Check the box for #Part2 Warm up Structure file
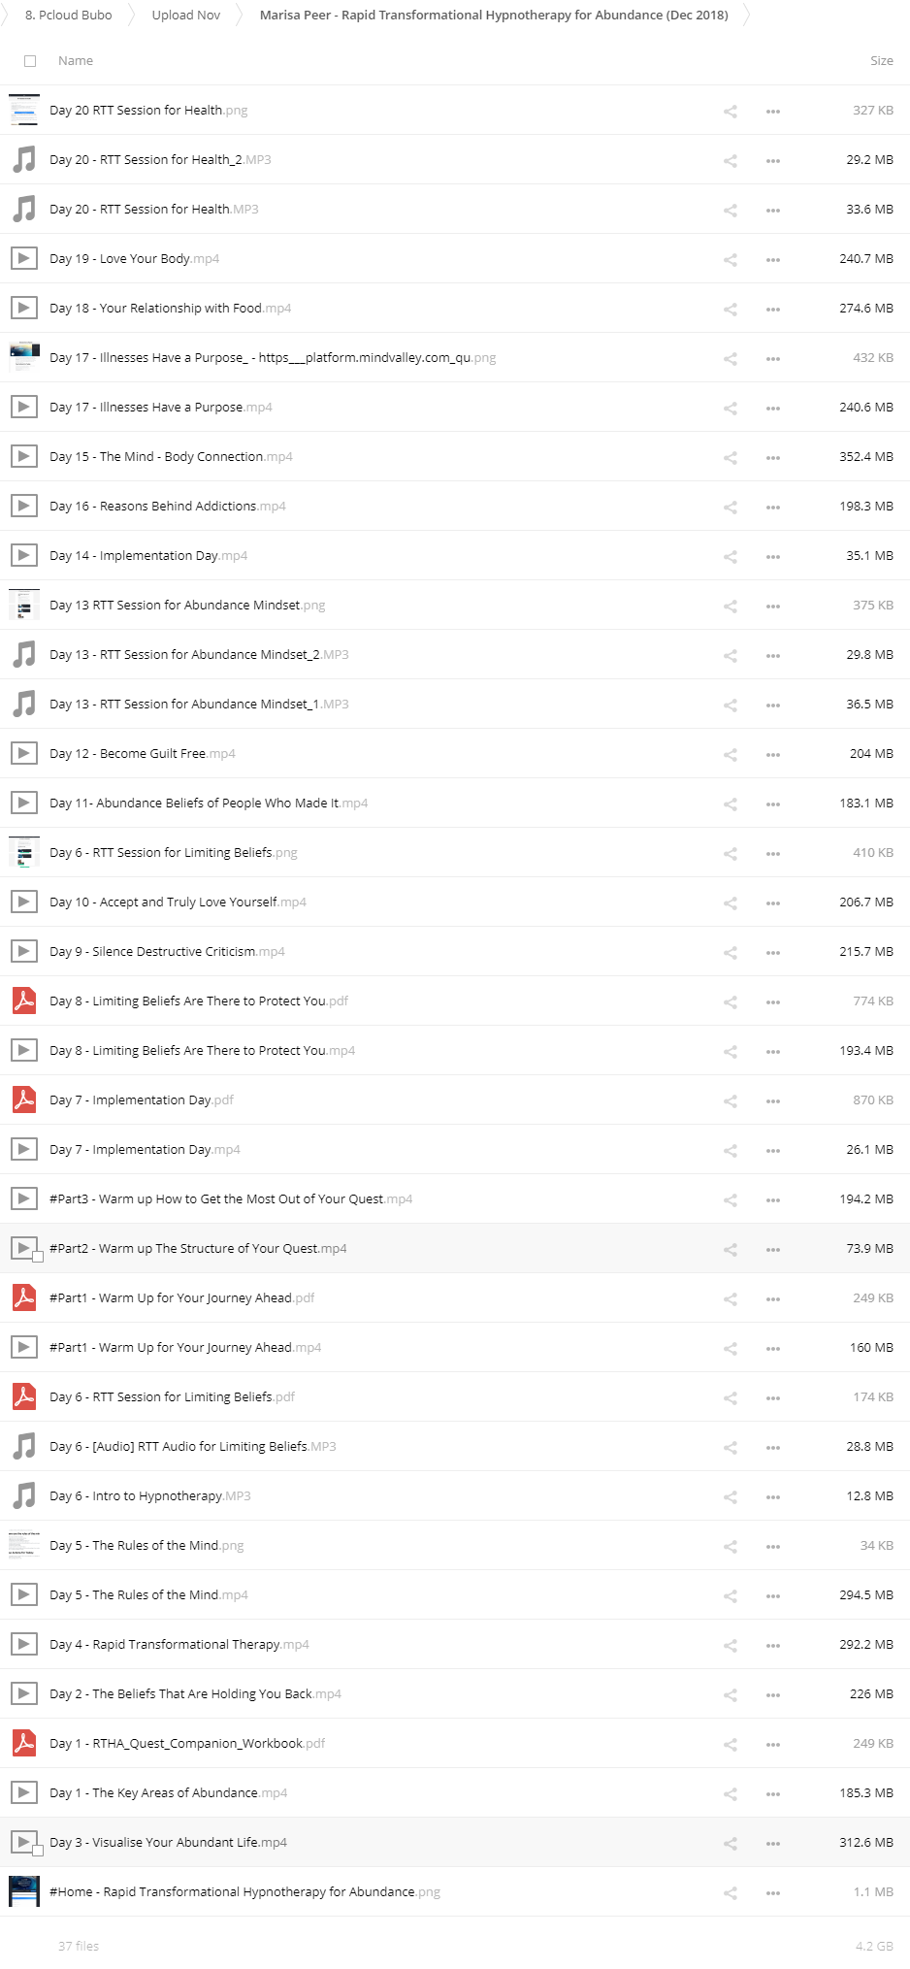Image resolution: width=910 pixels, height=1969 pixels. (38, 1257)
